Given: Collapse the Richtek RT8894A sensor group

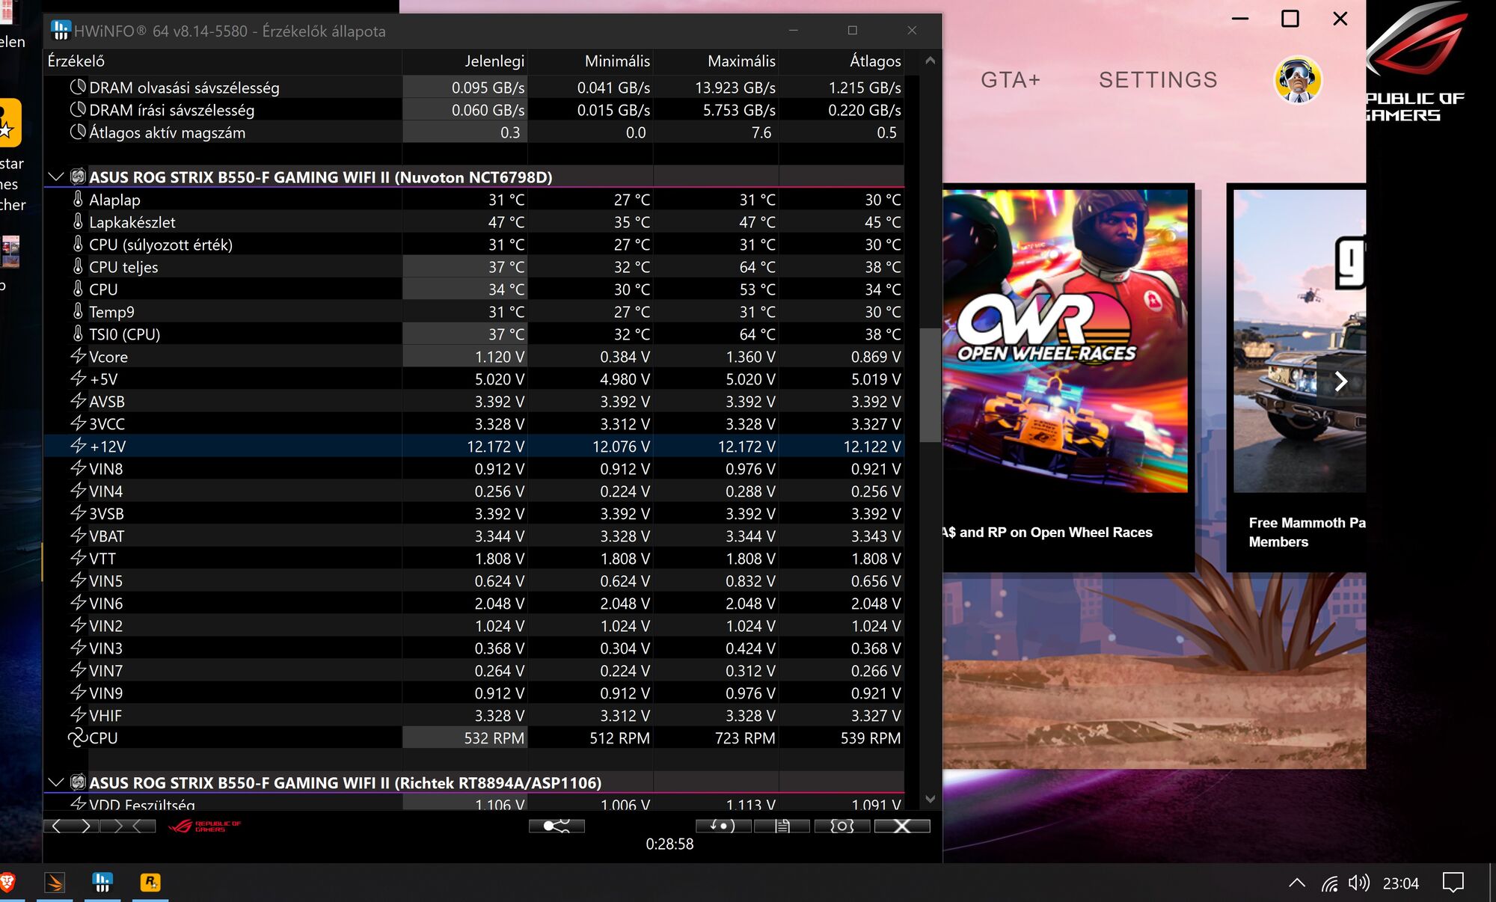Looking at the screenshot, I should point(55,783).
